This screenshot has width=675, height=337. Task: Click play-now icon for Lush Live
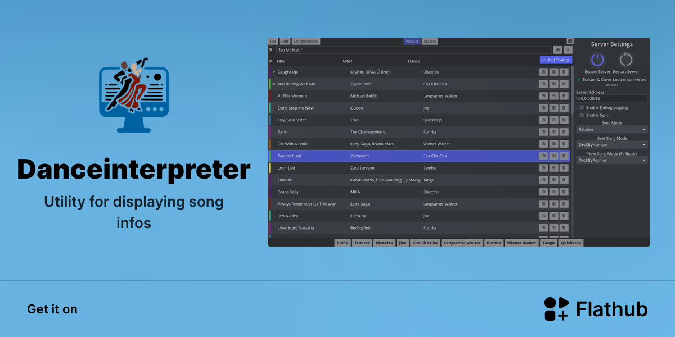(x=543, y=168)
